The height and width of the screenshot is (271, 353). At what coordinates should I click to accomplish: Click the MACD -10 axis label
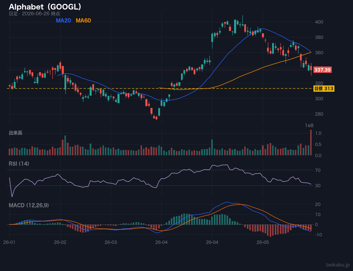coord(318,235)
